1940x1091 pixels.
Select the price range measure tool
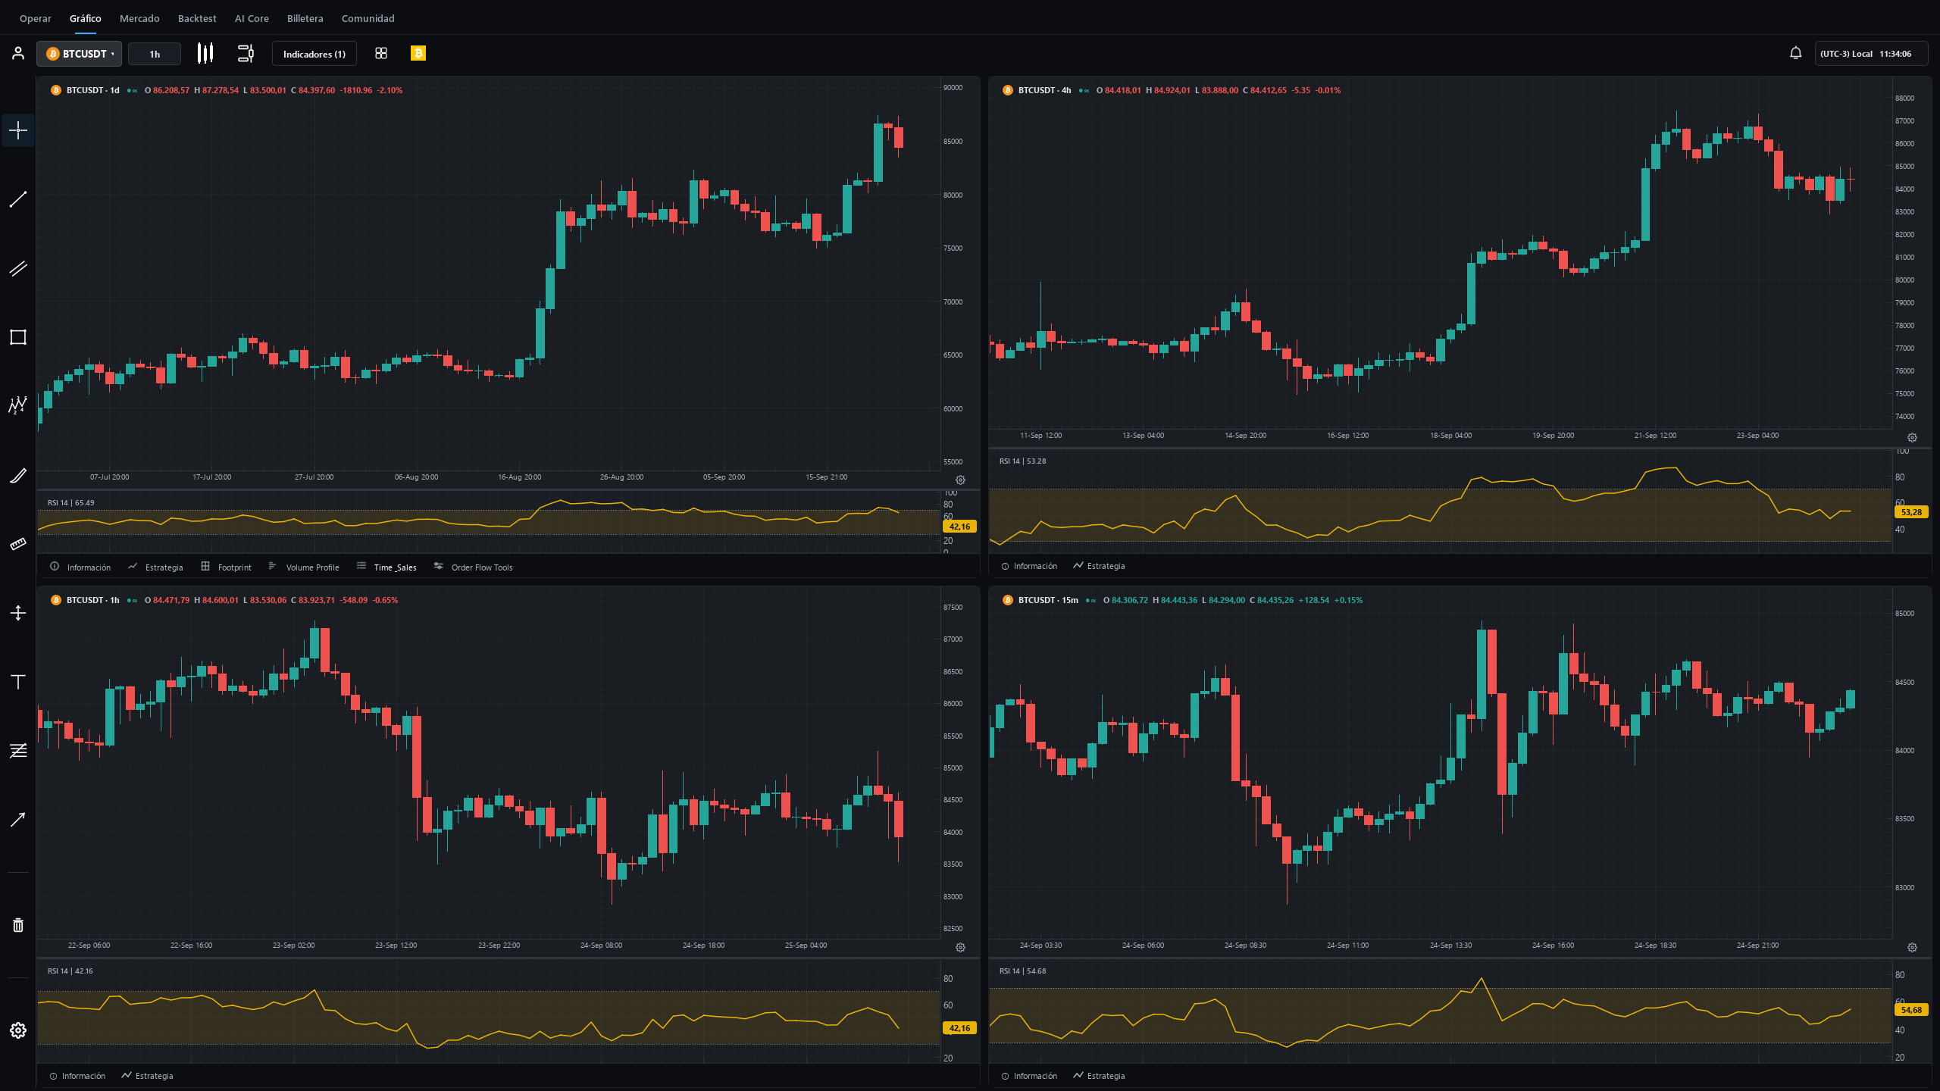[18, 613]
